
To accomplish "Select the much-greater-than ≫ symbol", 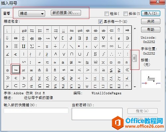I will tap(8, 78).
